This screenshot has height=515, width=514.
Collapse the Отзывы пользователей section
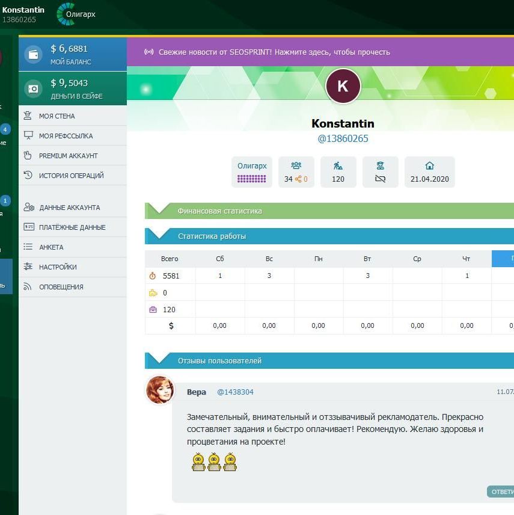[329, 360]
